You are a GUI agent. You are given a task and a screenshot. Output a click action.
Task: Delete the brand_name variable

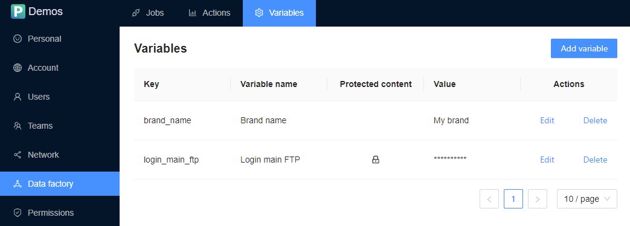[x=595, y=120]
